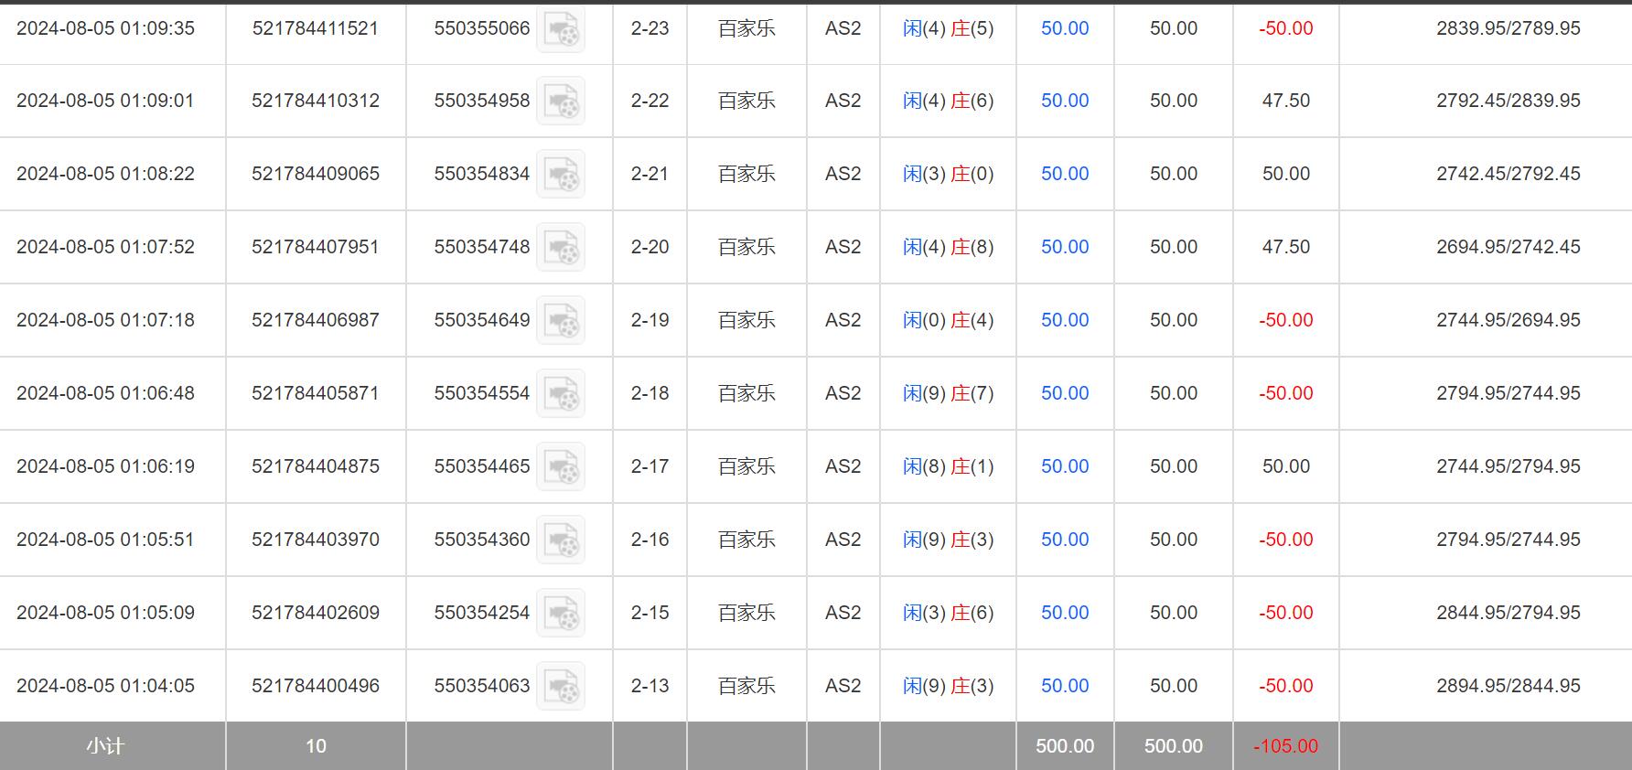Screen dimensions: 1632x770
Task: Click the 小计 subtotal label
Action: tap(105, 746)
